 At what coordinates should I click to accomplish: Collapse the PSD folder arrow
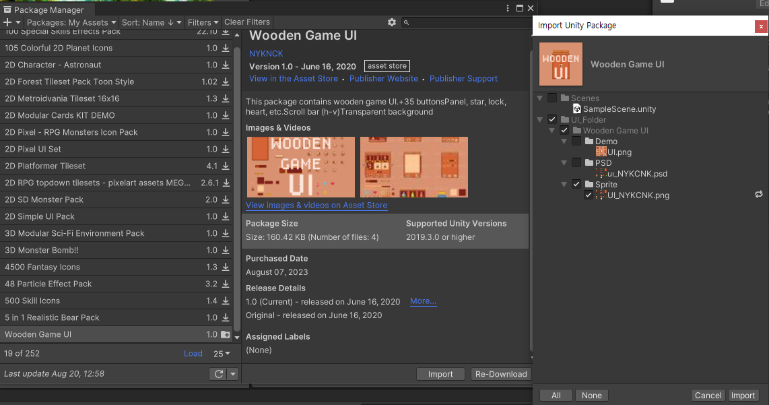click(564, 163)
